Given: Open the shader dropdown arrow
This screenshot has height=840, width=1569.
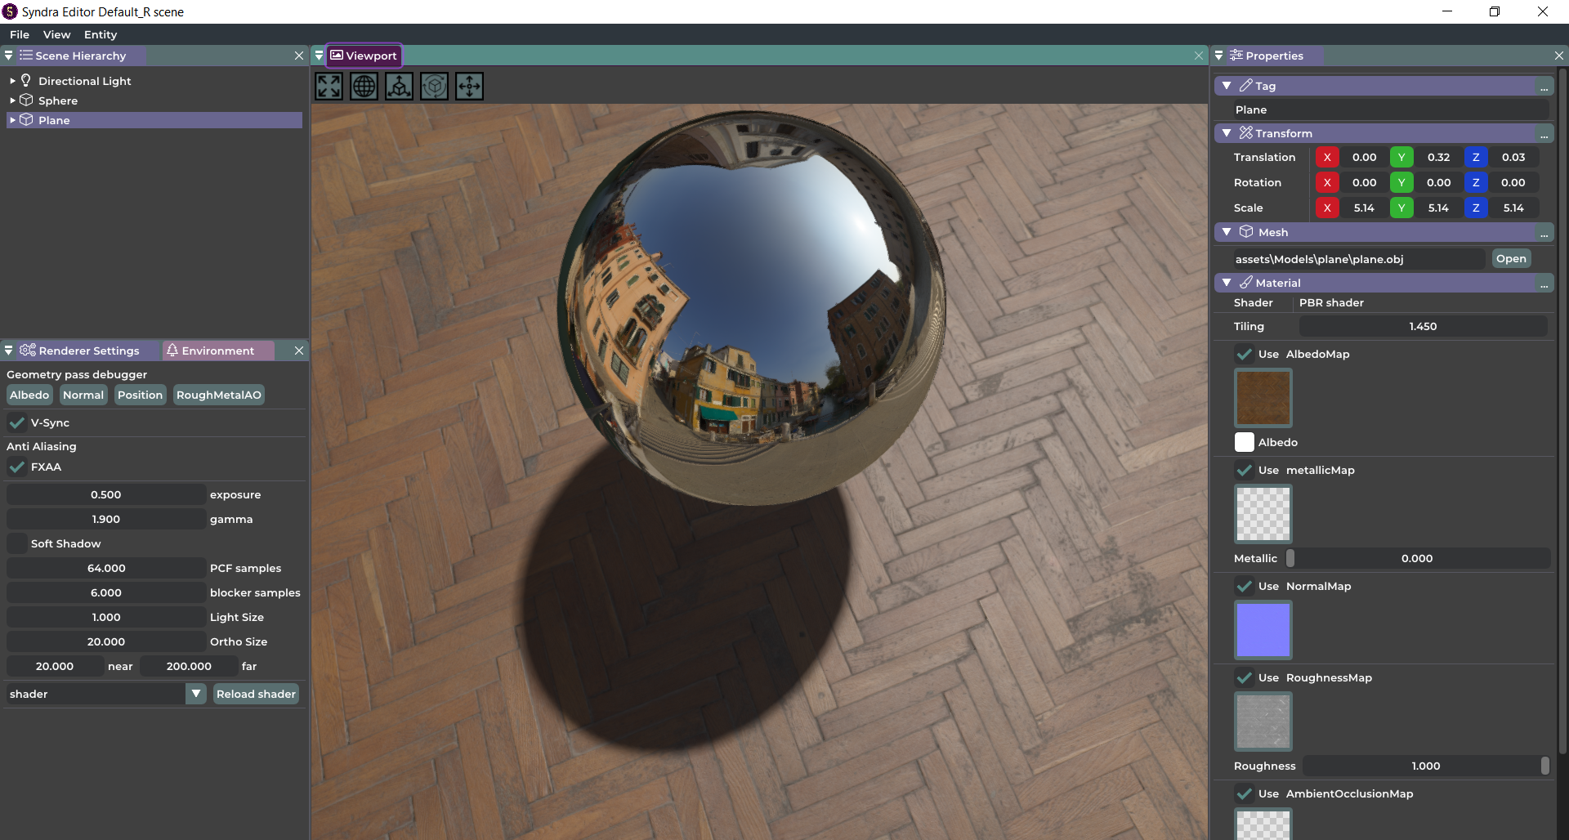Looking at the screenshot, I should [196, 694].
